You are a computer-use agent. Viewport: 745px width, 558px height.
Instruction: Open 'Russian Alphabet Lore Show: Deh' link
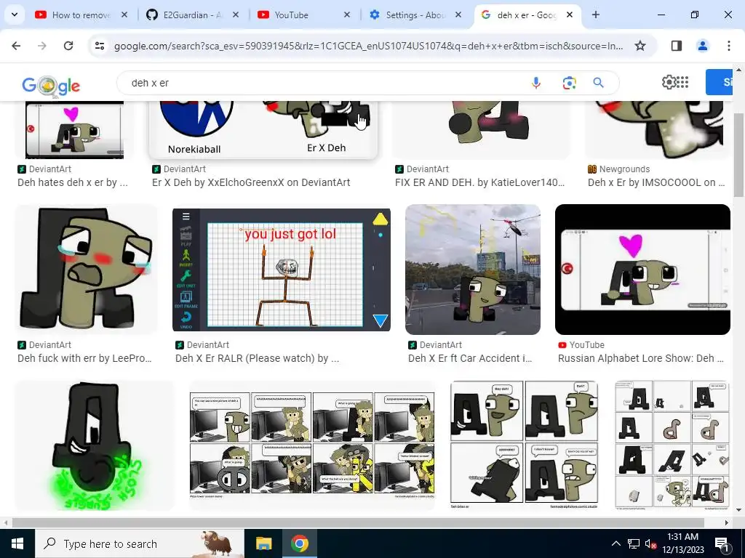pyautogui.click(x=640, y=358)
